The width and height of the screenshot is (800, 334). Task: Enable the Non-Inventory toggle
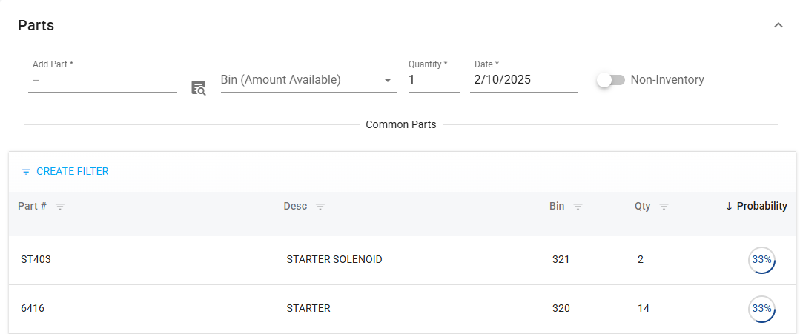pos(611,80)
